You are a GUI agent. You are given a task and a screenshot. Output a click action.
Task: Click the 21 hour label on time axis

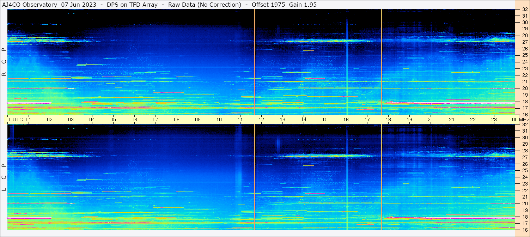tap(451, 120)
